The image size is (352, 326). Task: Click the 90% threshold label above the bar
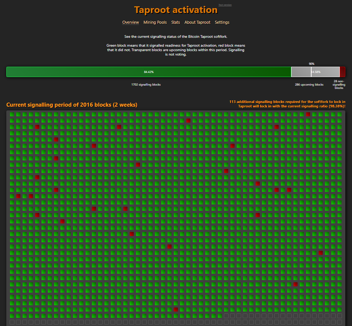coord(311,64)
